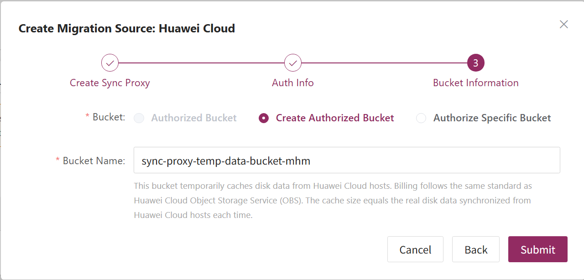This screenshot has height=280, width=584.
Task: Focus the Bucket Name input field
Action: pos(347,160)
